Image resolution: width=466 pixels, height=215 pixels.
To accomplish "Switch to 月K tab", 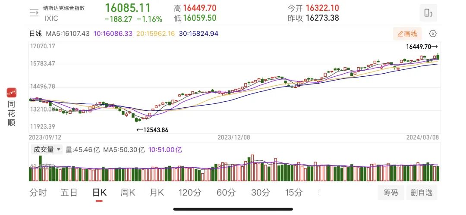I will click(x=157, y=193).
